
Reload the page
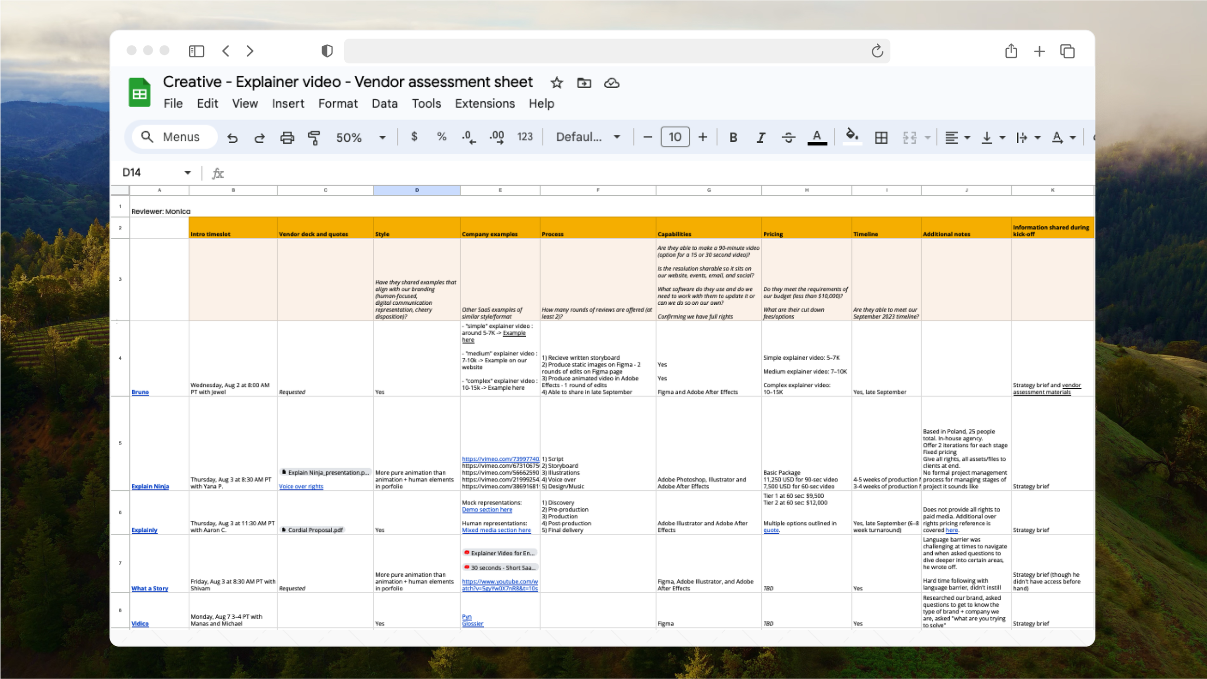click(x=877, y=51)
